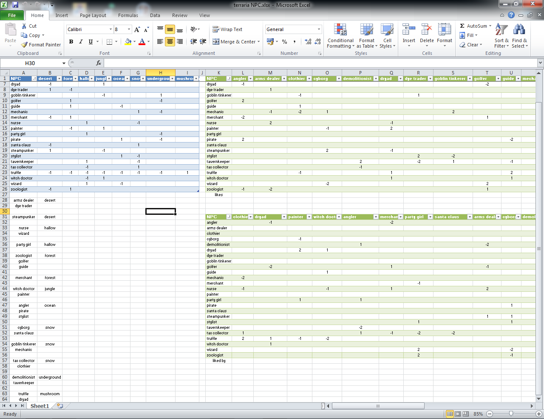Toggle Italic formatting
The width and height of the screenshot is (544, 419).
click(x=81, y=42)
